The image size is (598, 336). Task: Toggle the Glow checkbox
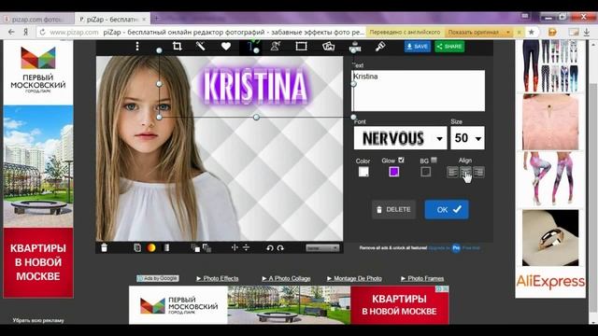[x=401, y=160]
